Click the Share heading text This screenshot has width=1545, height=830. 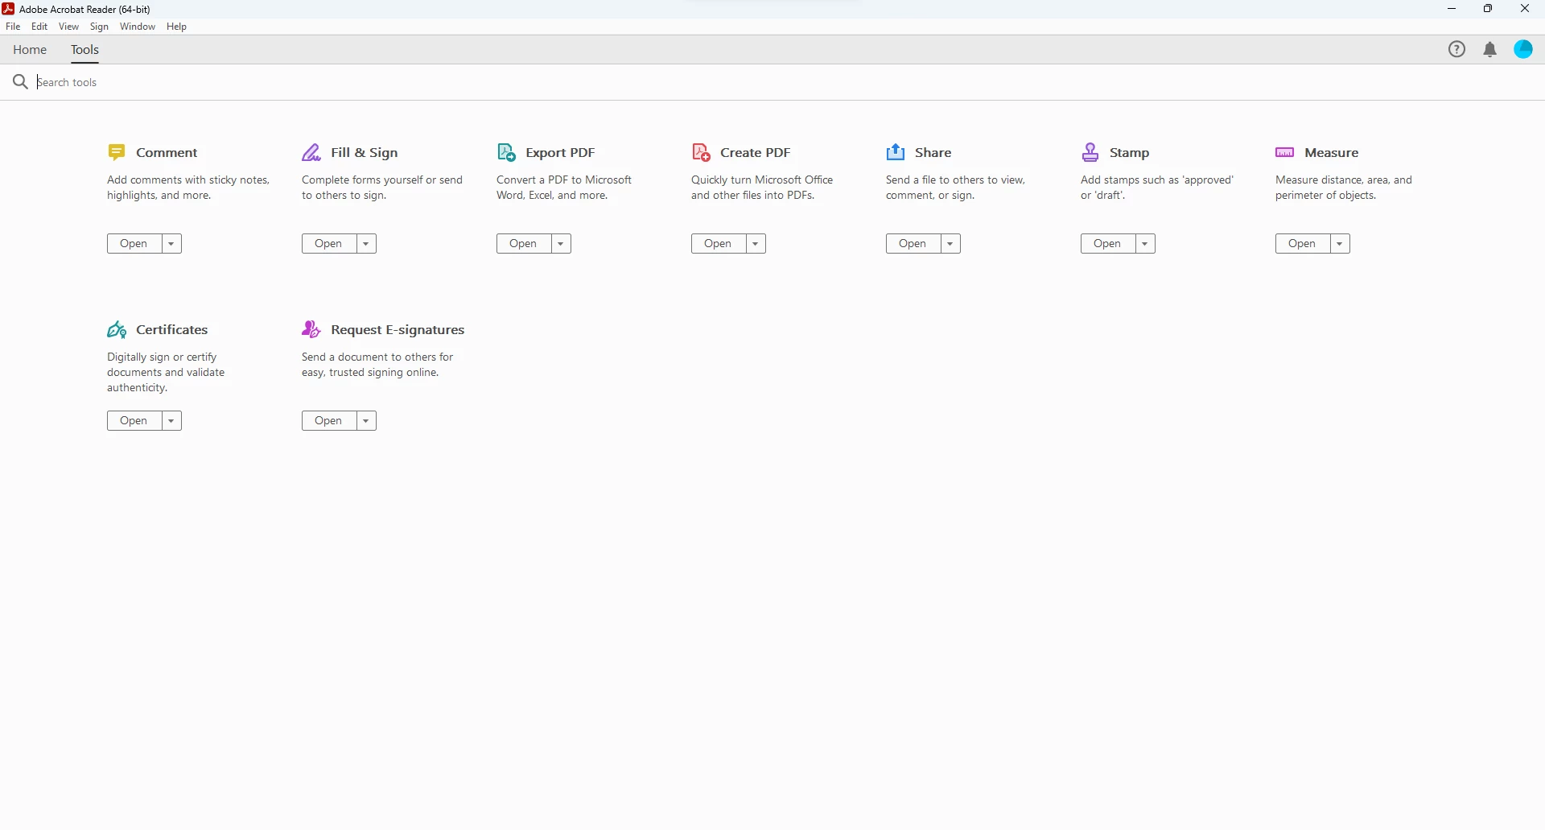tap(933, 153)
